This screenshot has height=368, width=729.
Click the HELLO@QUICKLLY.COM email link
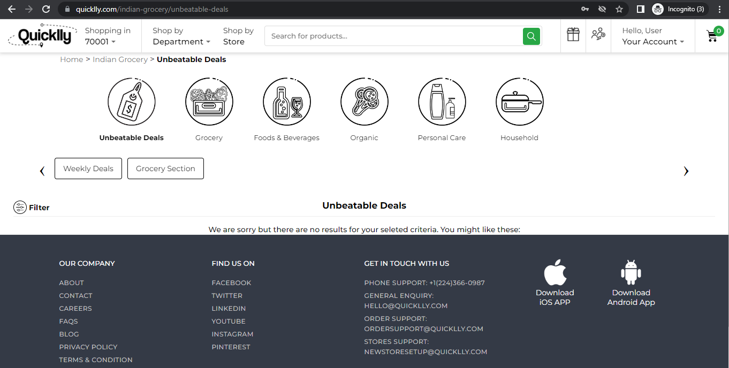[x=406, y=306]
